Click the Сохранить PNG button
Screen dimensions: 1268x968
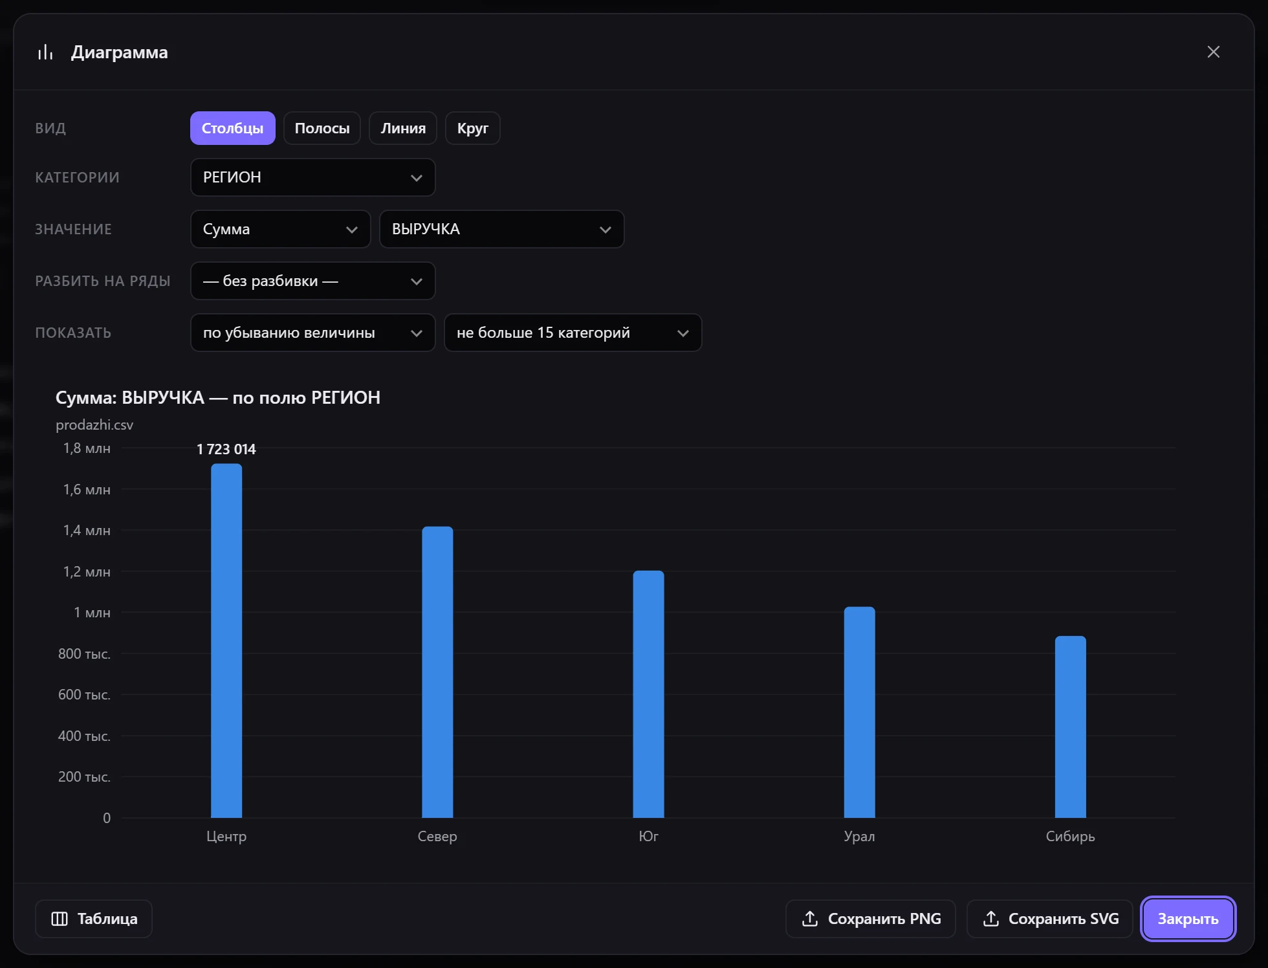pos(871,919)
